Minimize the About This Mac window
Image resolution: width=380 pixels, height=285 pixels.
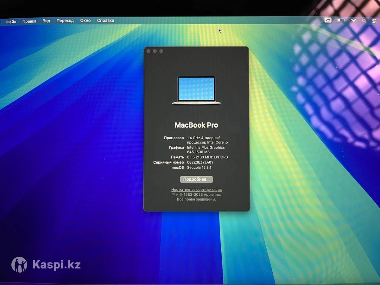(x=155, y=51)
